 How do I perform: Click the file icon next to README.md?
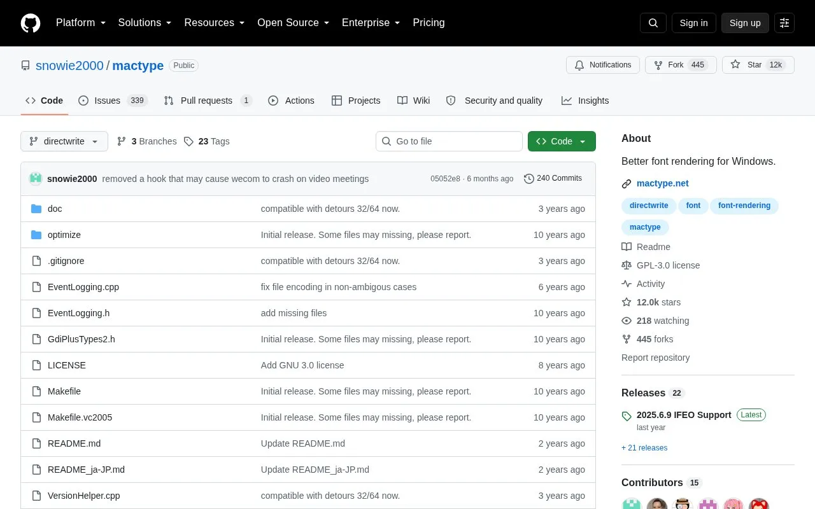tap(36, 443)
